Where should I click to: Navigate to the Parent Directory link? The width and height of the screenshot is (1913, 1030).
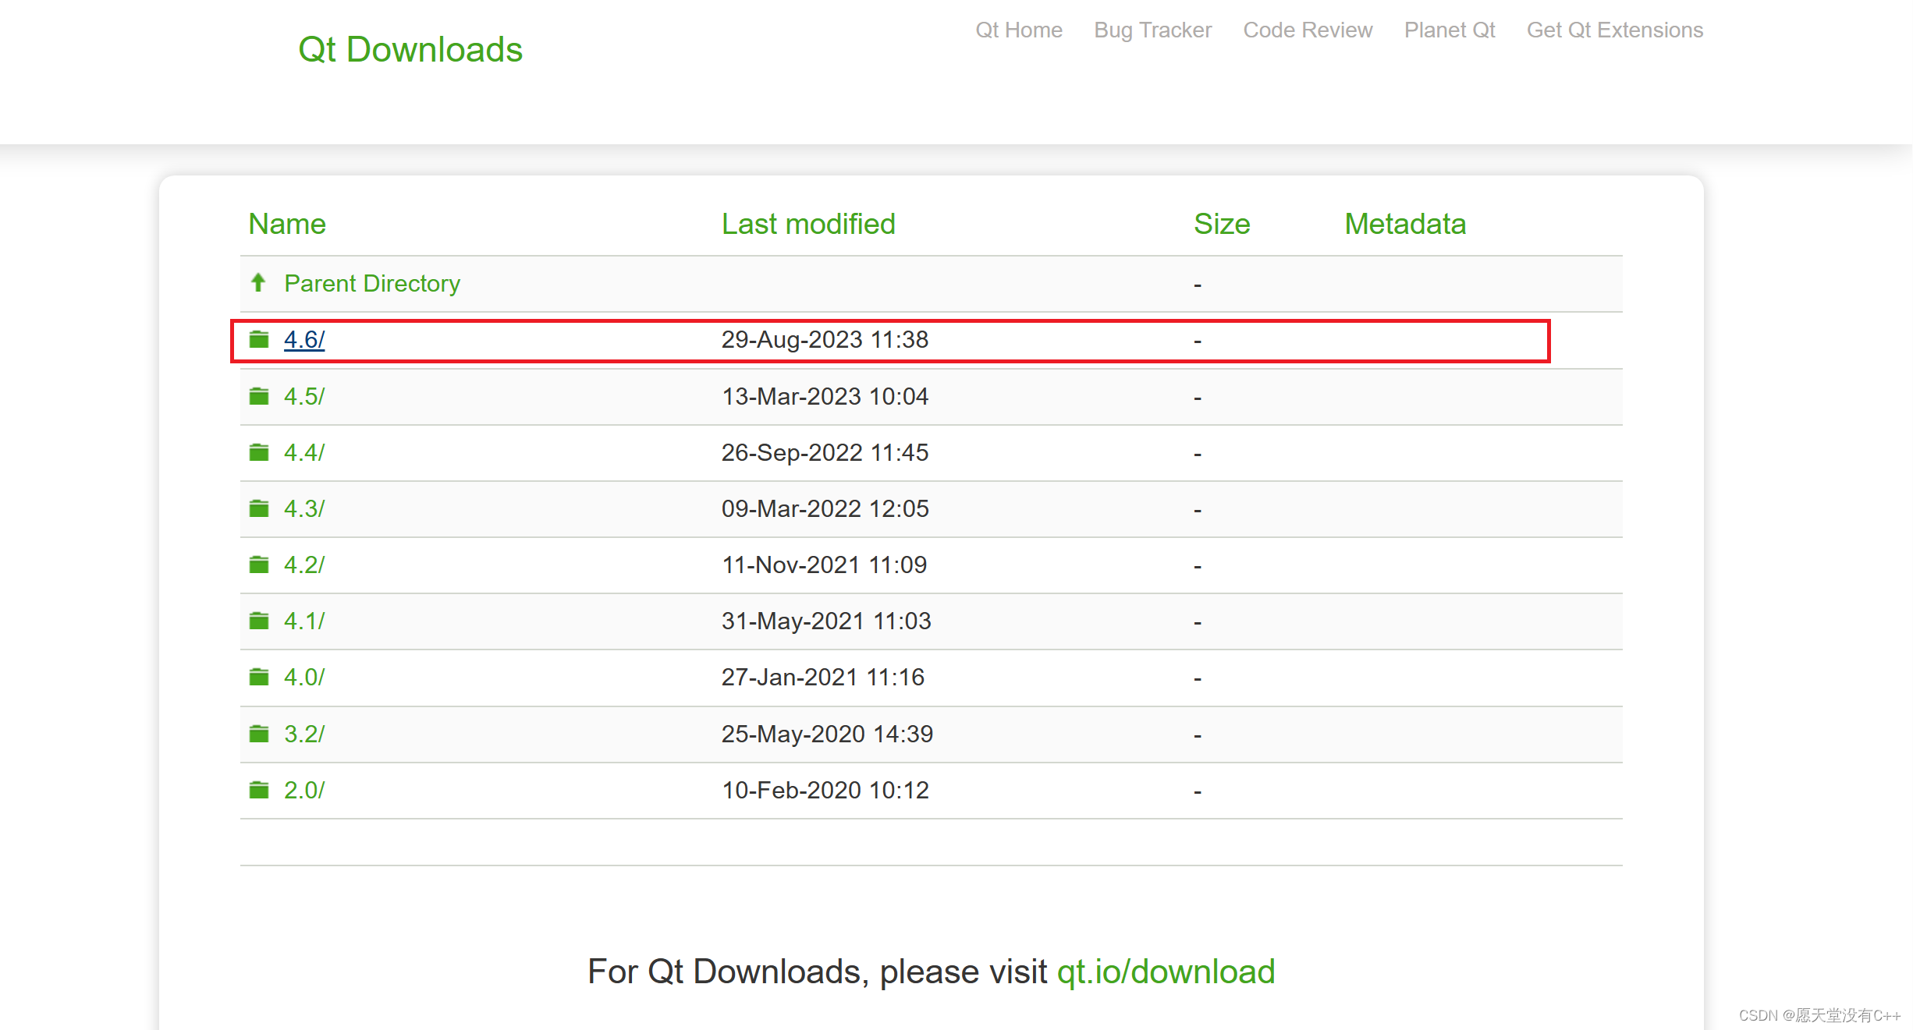point(372,283)
